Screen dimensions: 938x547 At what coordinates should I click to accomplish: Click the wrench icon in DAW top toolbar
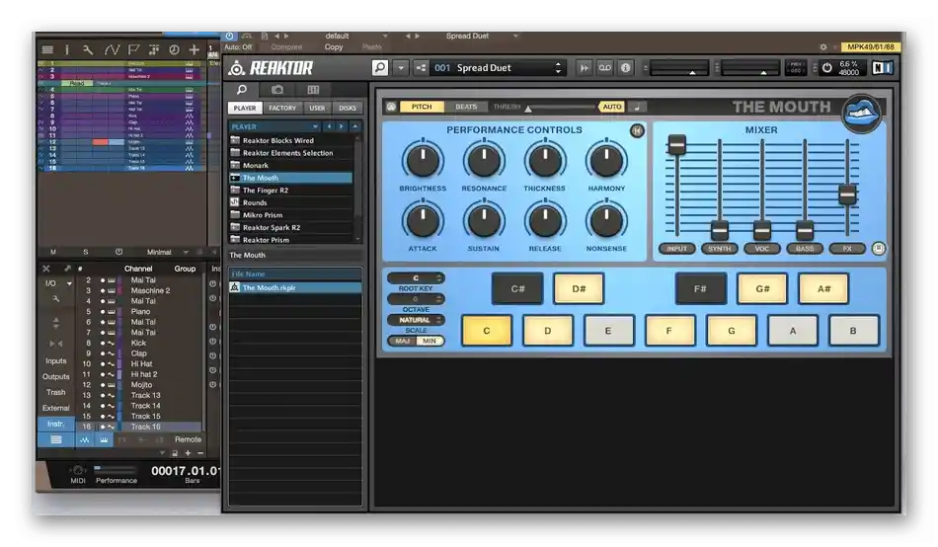point(88,49)
